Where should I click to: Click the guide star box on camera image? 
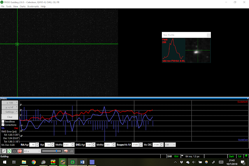(17, 44)
